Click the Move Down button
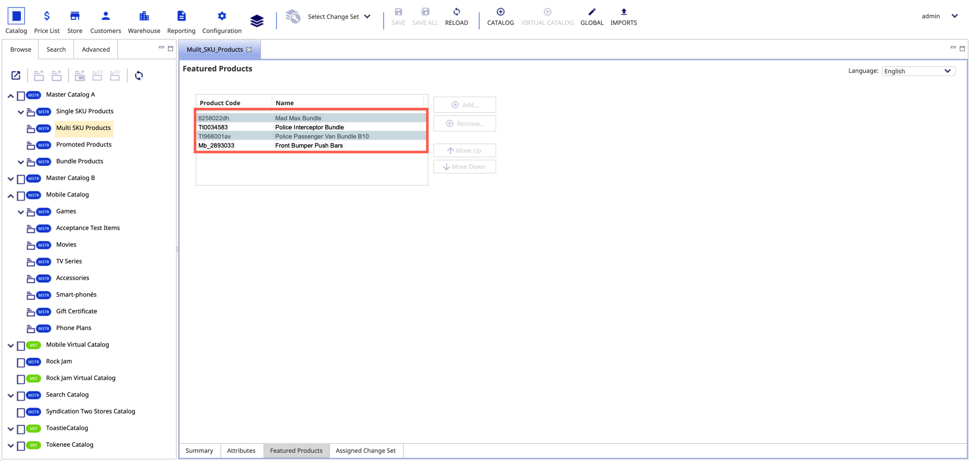969x461 pixels. [x=464, y=167]
